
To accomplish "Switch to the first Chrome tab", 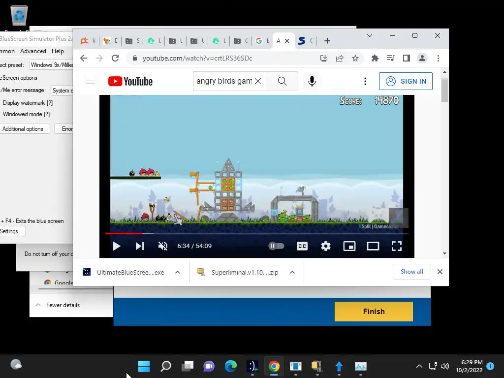I will [x=88, y=41].
